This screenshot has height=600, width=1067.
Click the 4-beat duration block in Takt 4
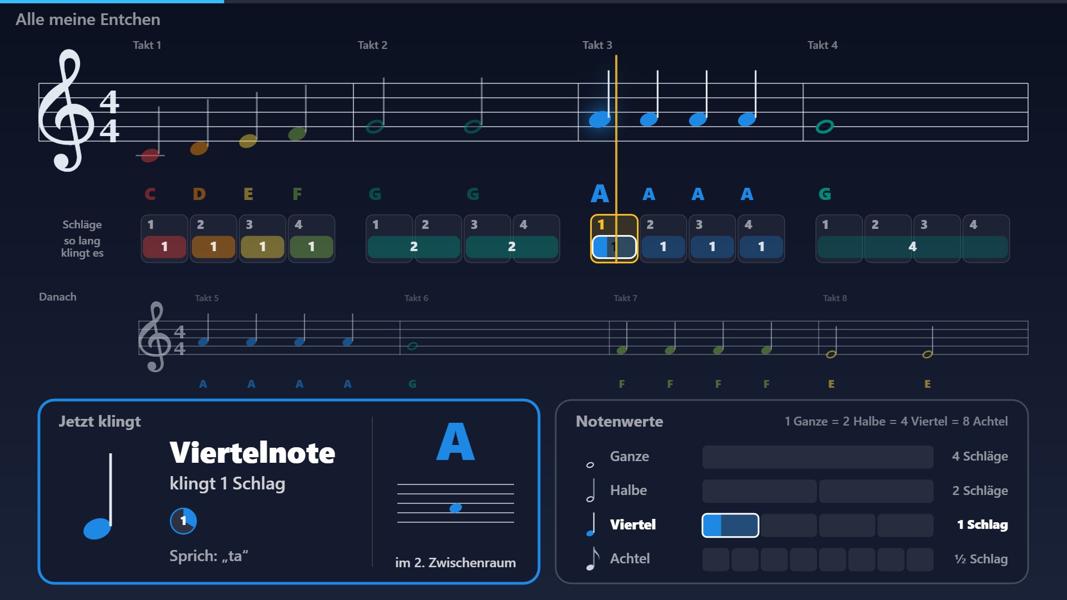(x=913, y=247)
